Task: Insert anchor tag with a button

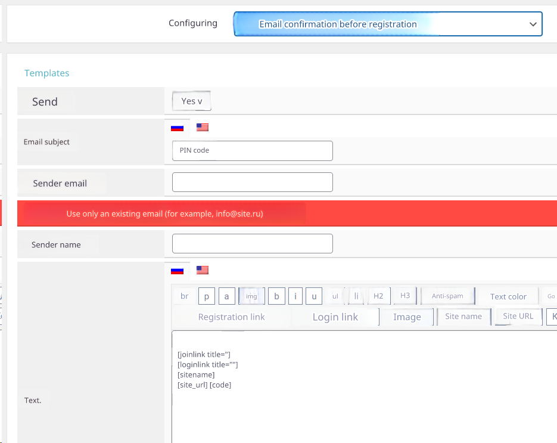Action: (226, 296)
